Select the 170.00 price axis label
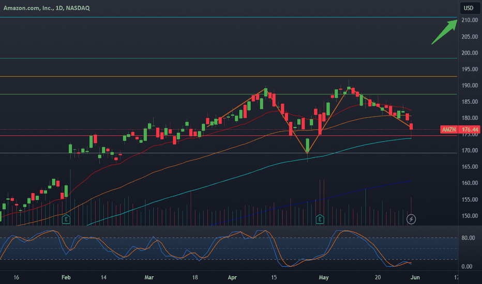The width and height of the screenshot is (482, 284). point(470,150)
